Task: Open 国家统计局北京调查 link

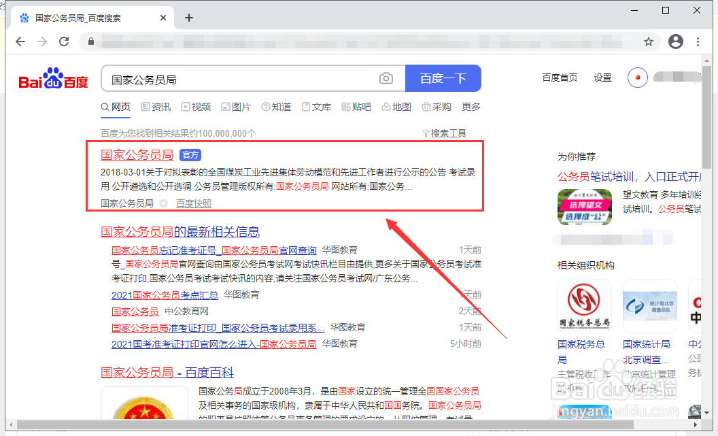Action: (646, 352)
